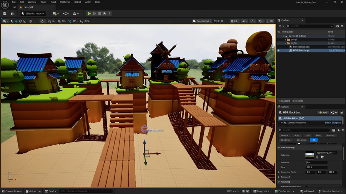
Task: Toggle location grid snapping
Action: 50,21
